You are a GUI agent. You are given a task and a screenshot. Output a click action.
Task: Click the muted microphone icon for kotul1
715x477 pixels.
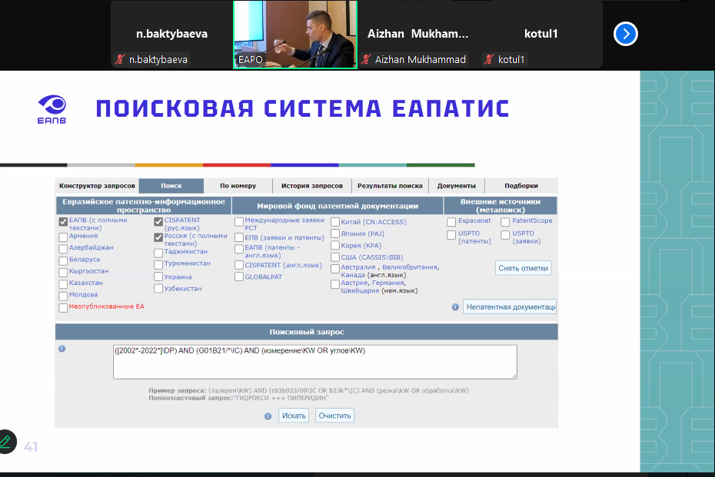[x=490, y=59]
